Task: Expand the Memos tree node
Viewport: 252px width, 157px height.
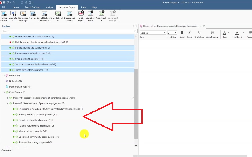Action: click(4, 76)
